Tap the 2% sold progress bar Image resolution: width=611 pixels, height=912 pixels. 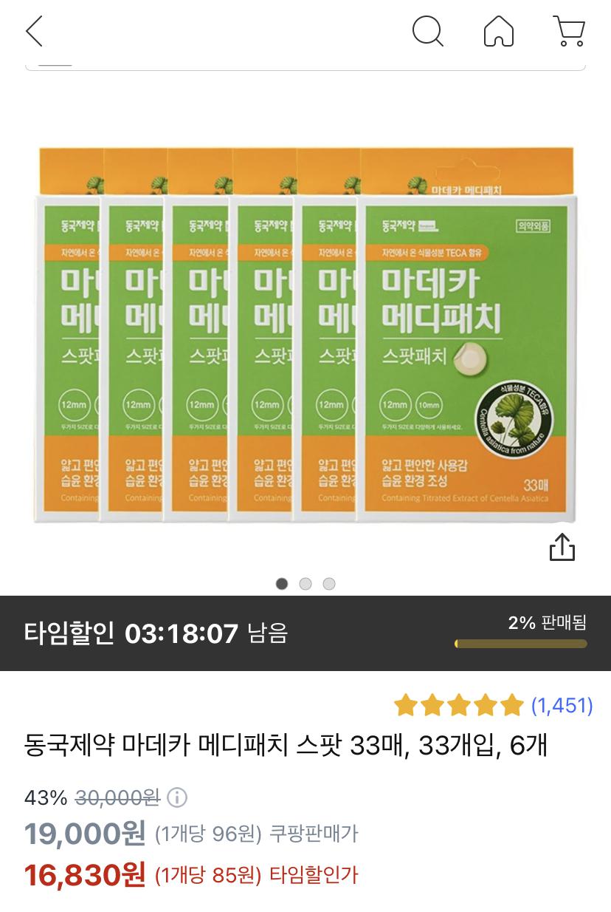coord(521,644)
